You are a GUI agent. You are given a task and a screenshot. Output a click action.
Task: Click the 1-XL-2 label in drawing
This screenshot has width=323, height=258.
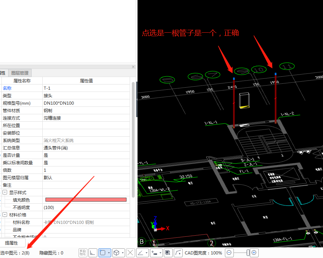point(287,114)
